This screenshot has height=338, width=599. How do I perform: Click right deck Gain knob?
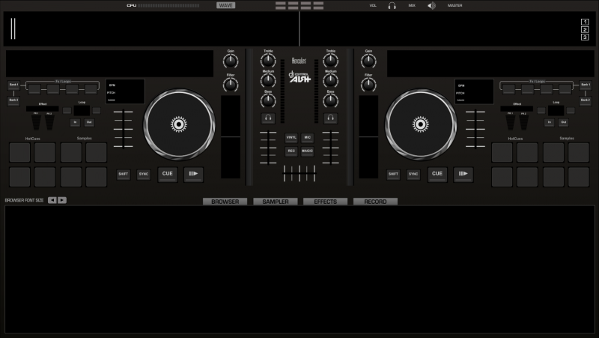pos(368,61)
